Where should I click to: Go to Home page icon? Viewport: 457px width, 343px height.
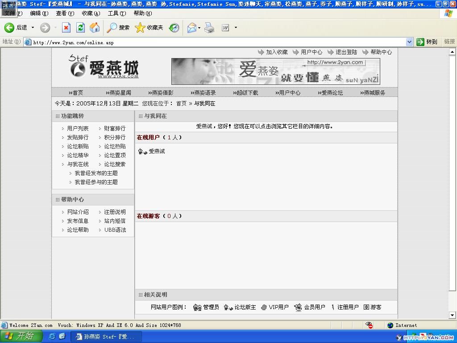tap(95, 28)
